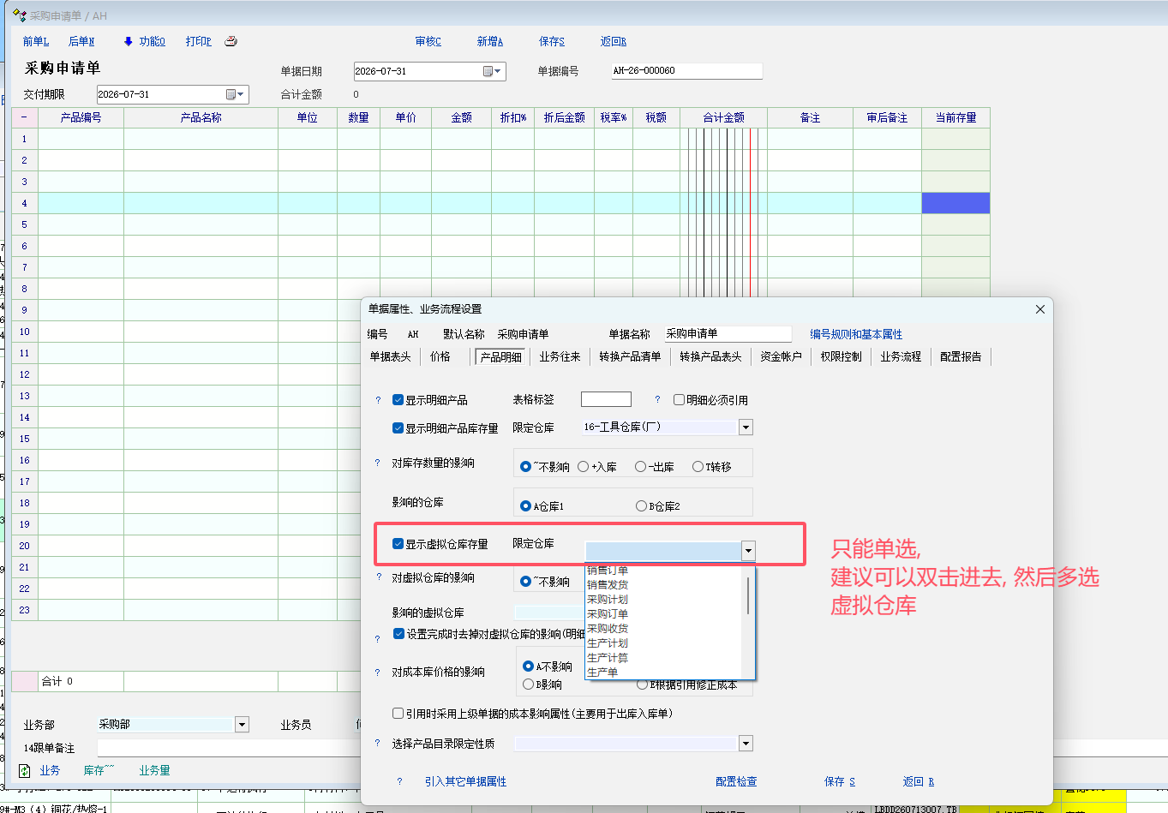This screenshot has width=1168, height=813.
Task: Close the 单据属性、业务流程设置 dialog
Action: click(x=1040, y=309)
